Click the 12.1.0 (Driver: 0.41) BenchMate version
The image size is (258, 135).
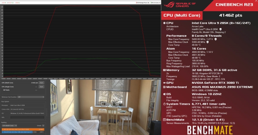coord(208,120)
